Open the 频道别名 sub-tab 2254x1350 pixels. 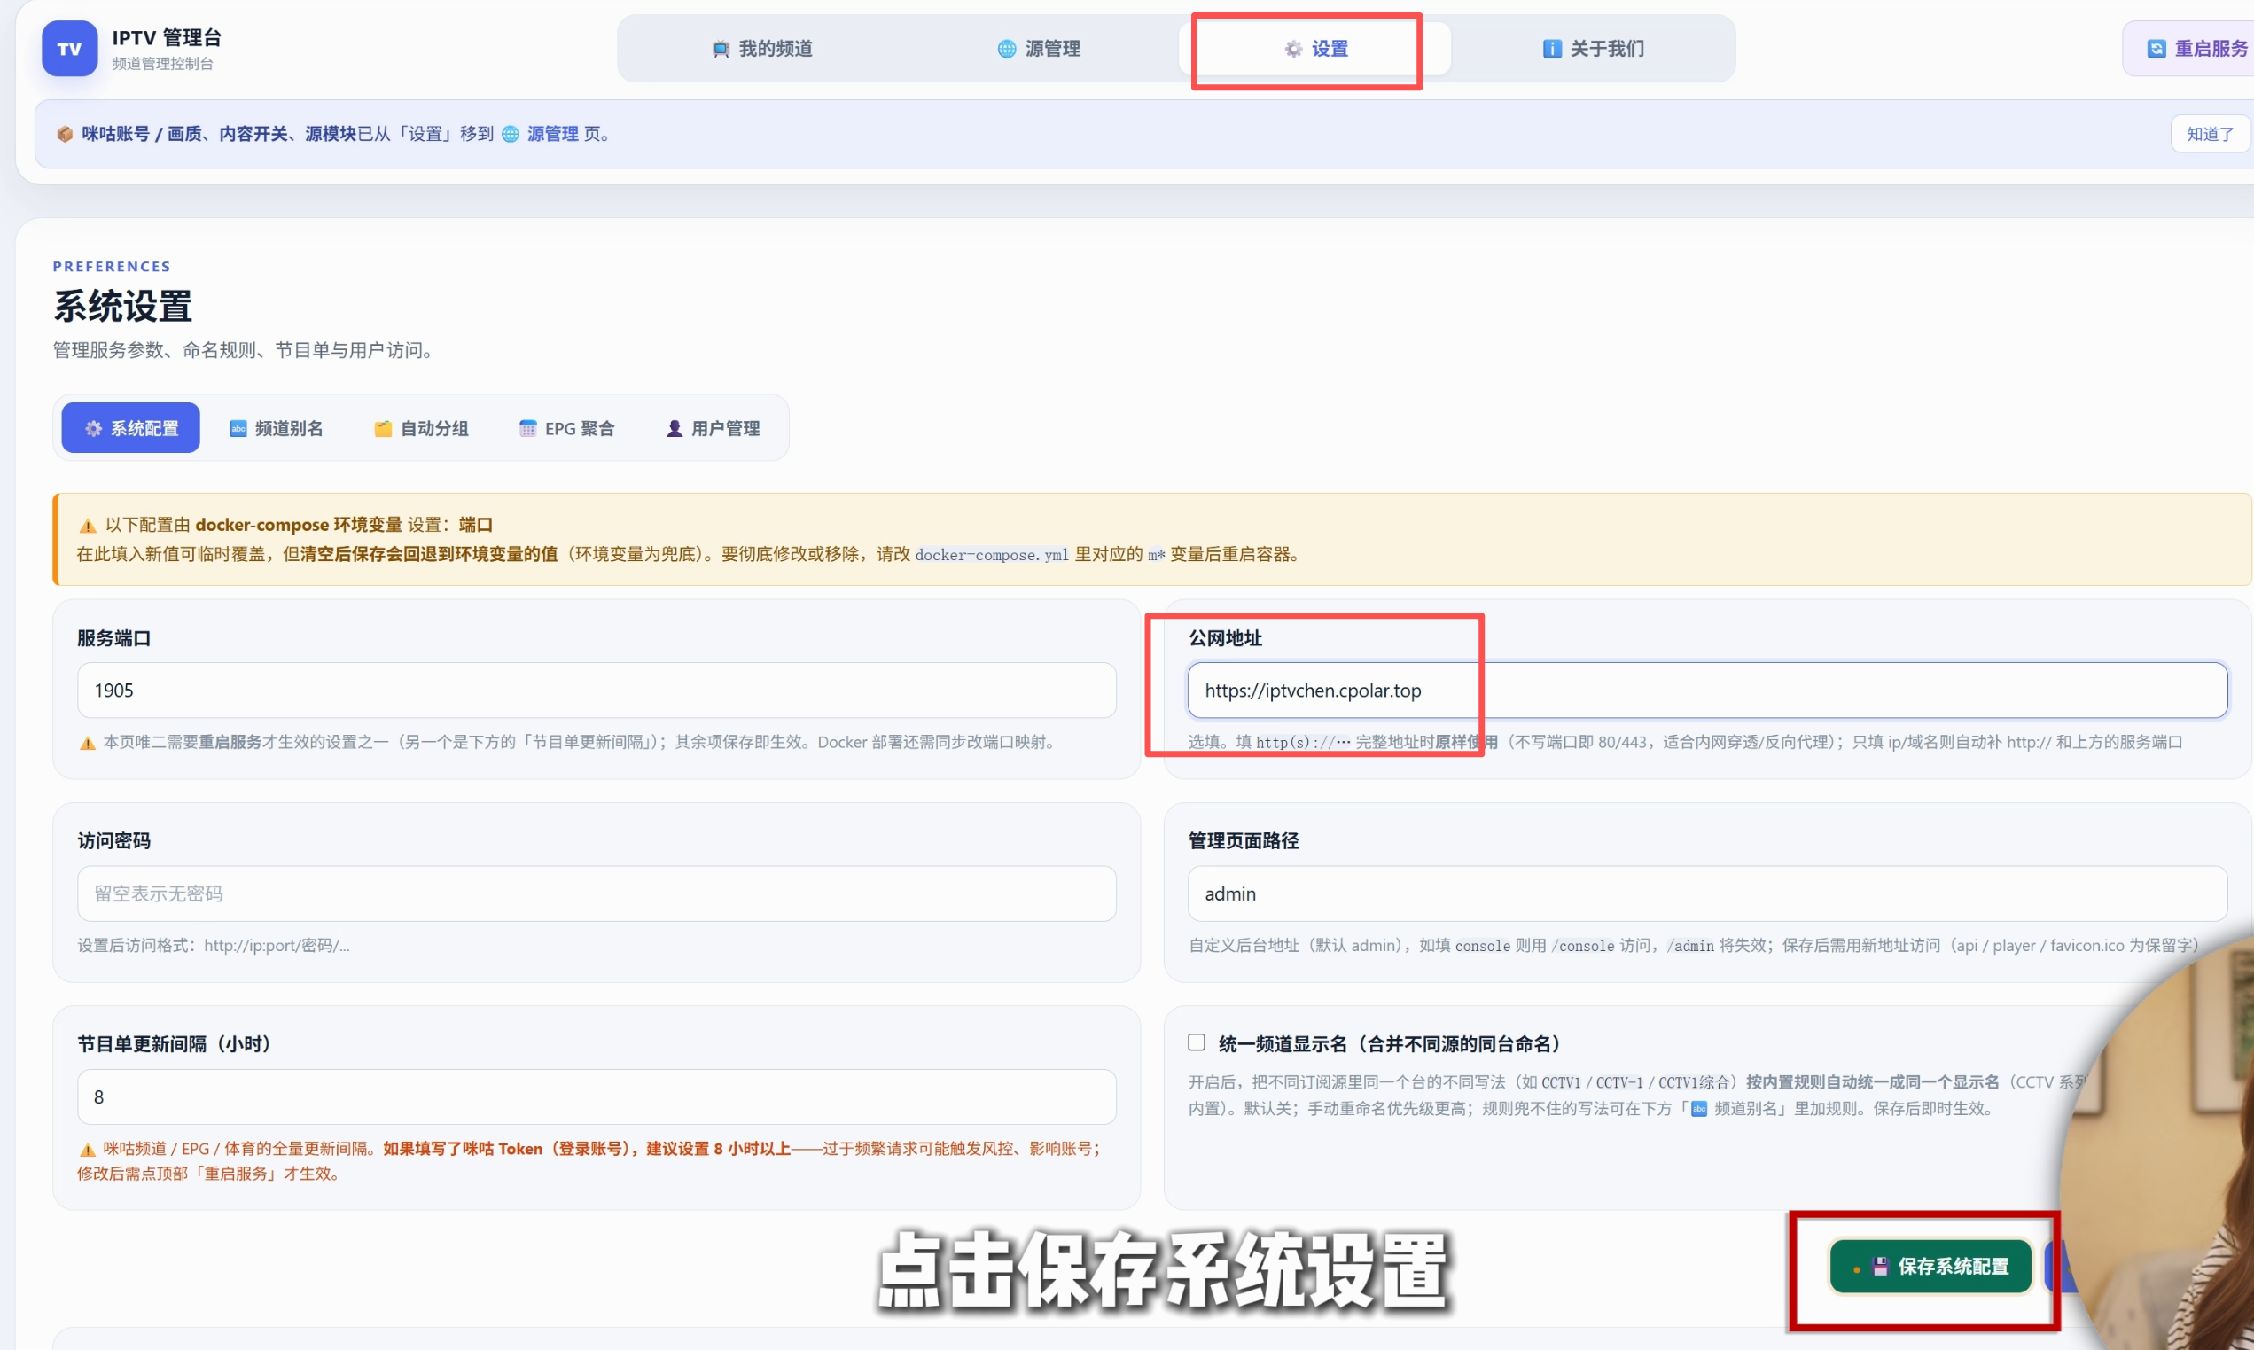point(277,427)
